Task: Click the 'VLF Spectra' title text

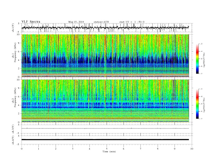Action: [31, 22]
